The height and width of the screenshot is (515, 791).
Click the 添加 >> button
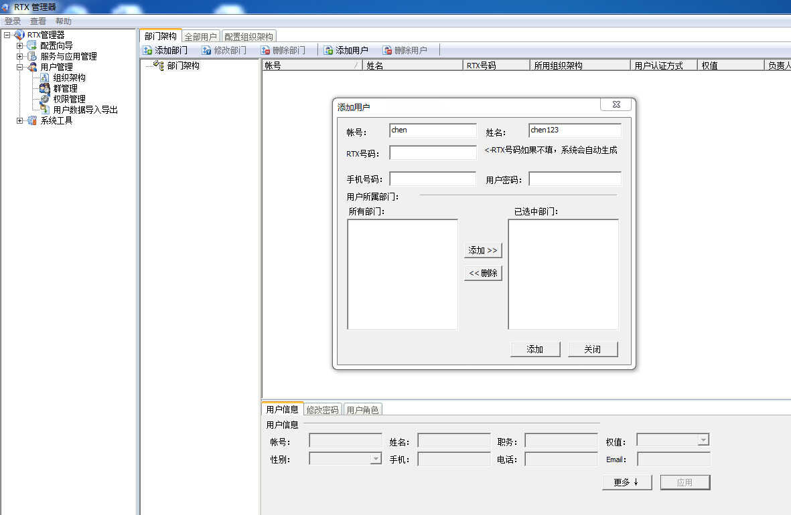[x=483, y=250]
